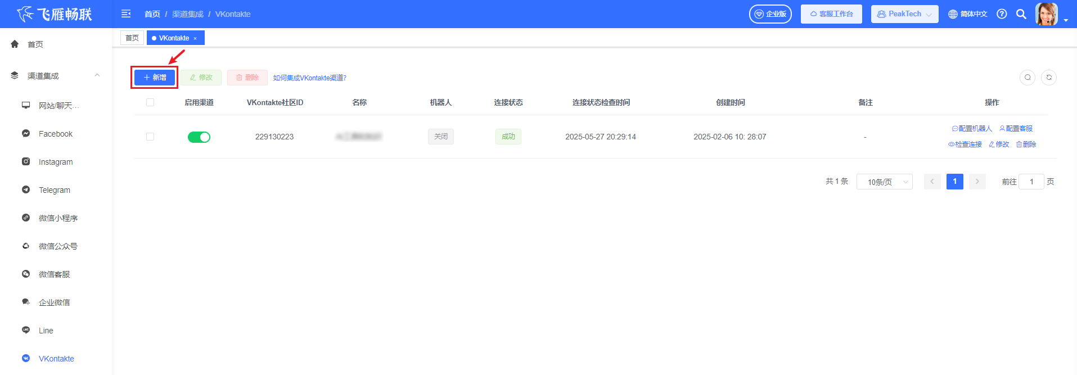This screenshot has height=375, width=1077.
Task: Open Facebook channel in sidebar
Action: point(56,134)
